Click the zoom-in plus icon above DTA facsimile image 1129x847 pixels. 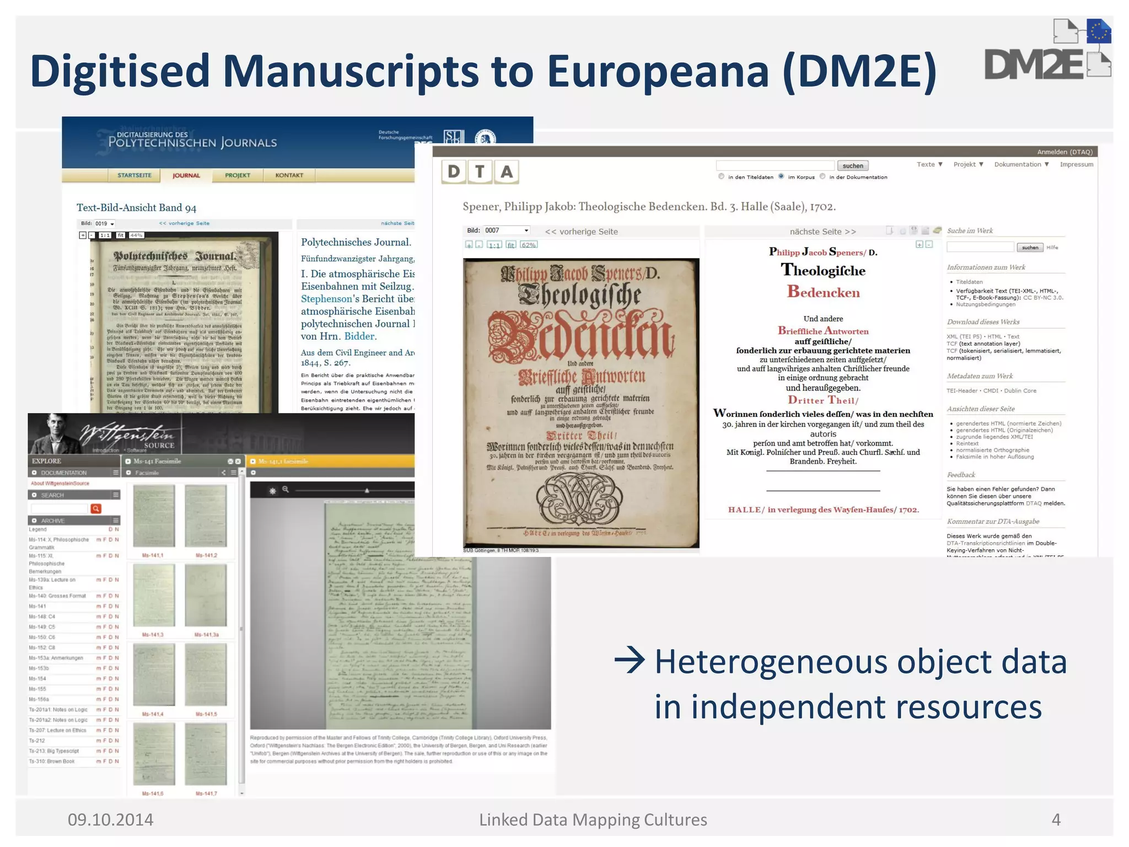click(x=469, y=244)
